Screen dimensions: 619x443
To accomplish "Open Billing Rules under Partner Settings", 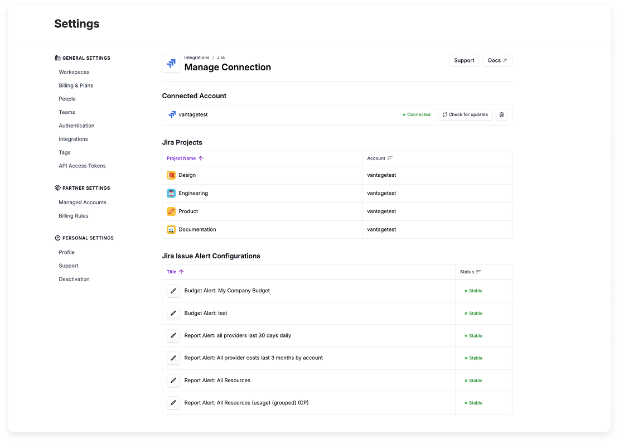I will pos(74,216).
